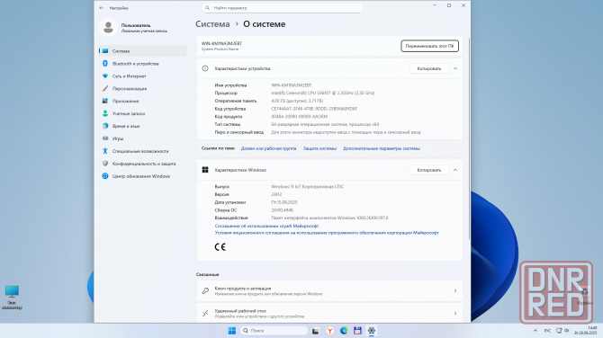603x338 pixels.
Task: Open Task View on the taskbar
Action: [x=315, y=331]
